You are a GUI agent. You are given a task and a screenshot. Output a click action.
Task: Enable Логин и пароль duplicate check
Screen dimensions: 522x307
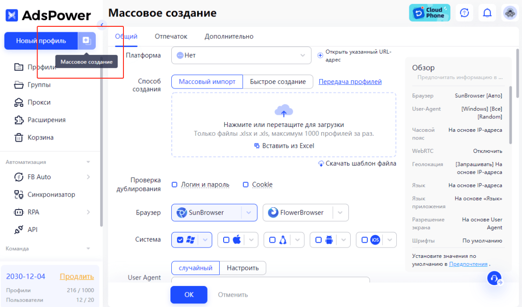pyautogui.click(x=174, y=185)
